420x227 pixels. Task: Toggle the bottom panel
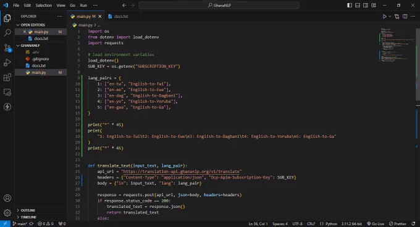point(358,5)
